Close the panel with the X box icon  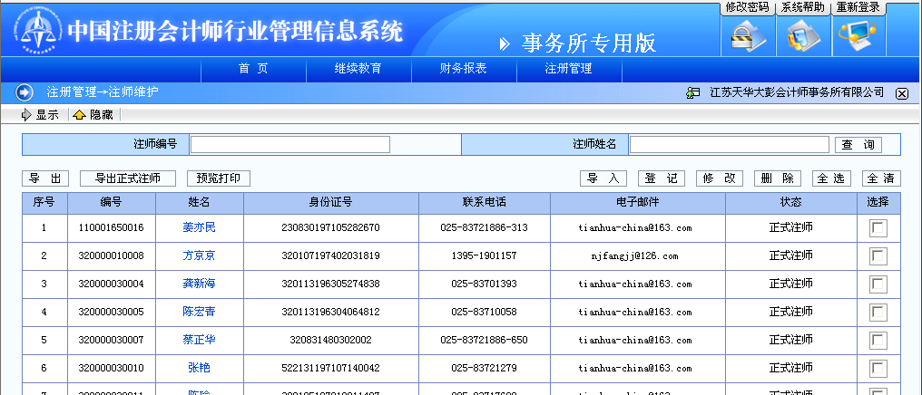(x=901, y=93)
